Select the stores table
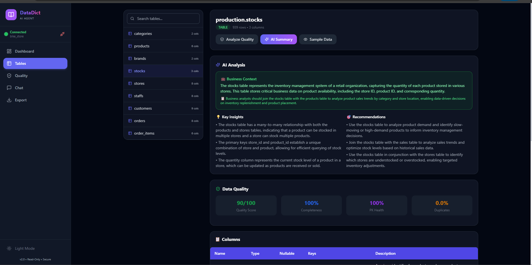 pos(163,83)
